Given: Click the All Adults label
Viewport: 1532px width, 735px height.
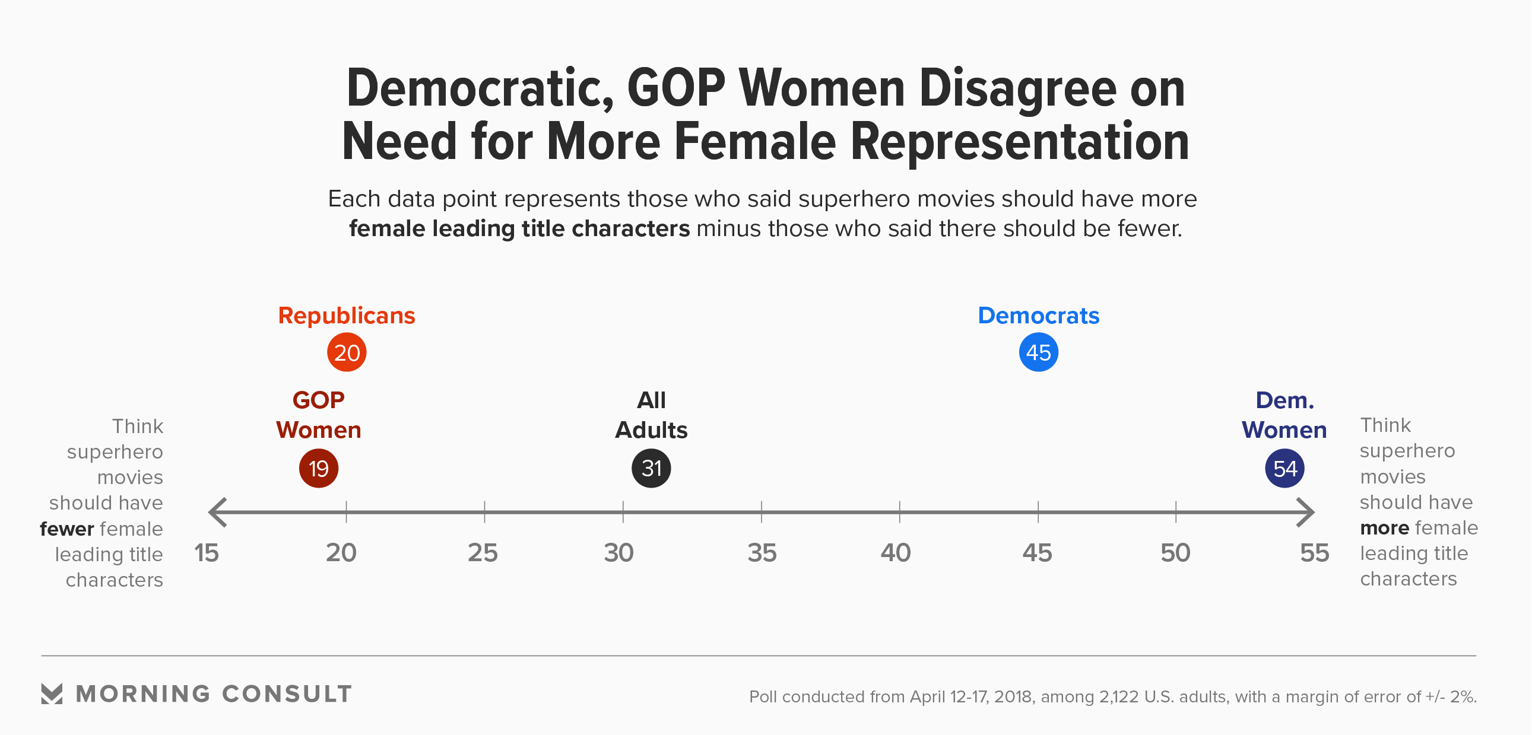Looking at the screenshot, I should tap(651, 415).
